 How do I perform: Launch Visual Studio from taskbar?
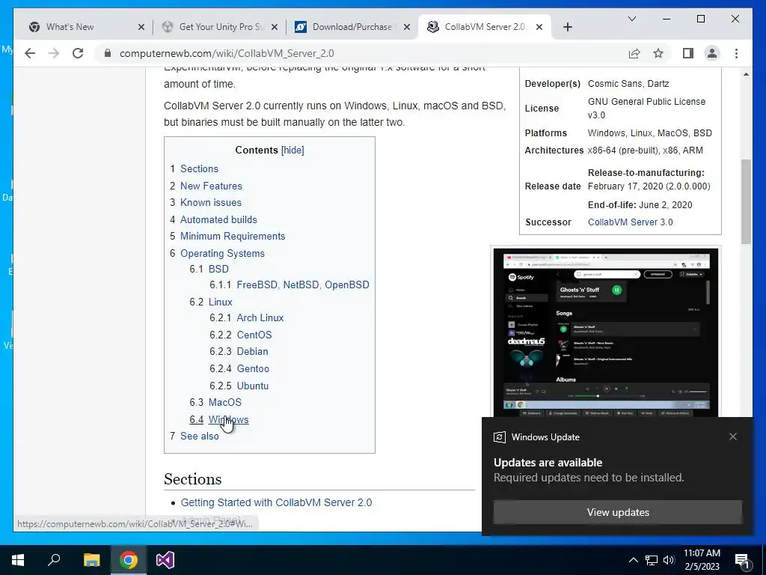point(165,560)
